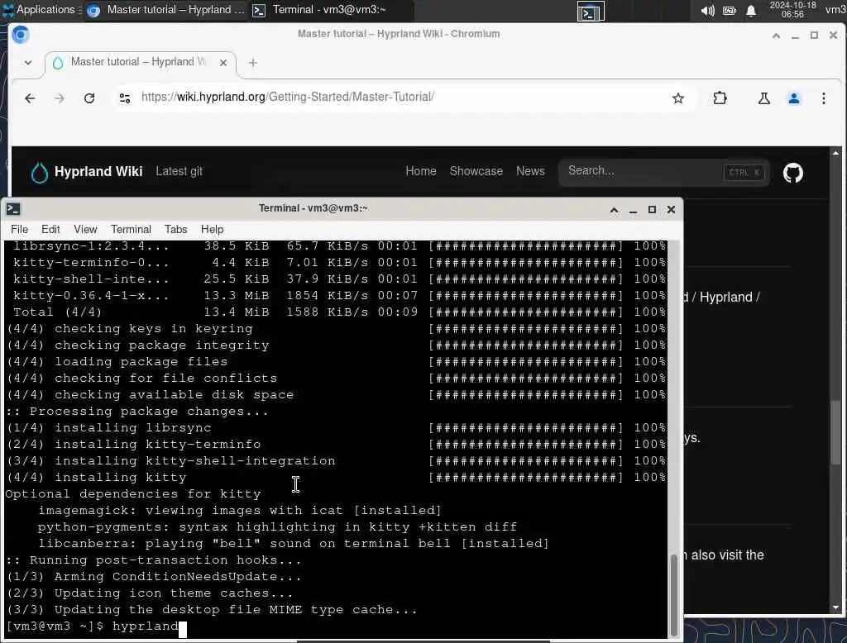Click 'Updating icon theme caches' line
This screenshot has height=643, width=847.
point(151,593)
